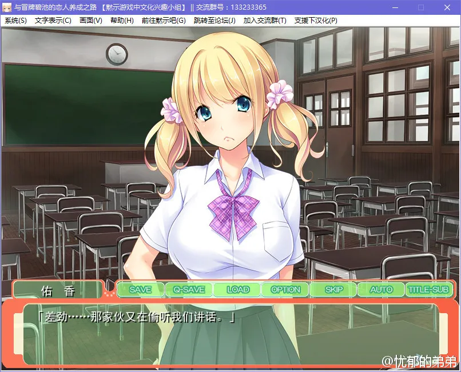Close the game window

(447, 7)
